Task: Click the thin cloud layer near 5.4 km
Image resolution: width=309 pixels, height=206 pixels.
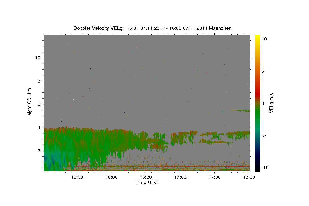Action: tap(241, 111)
